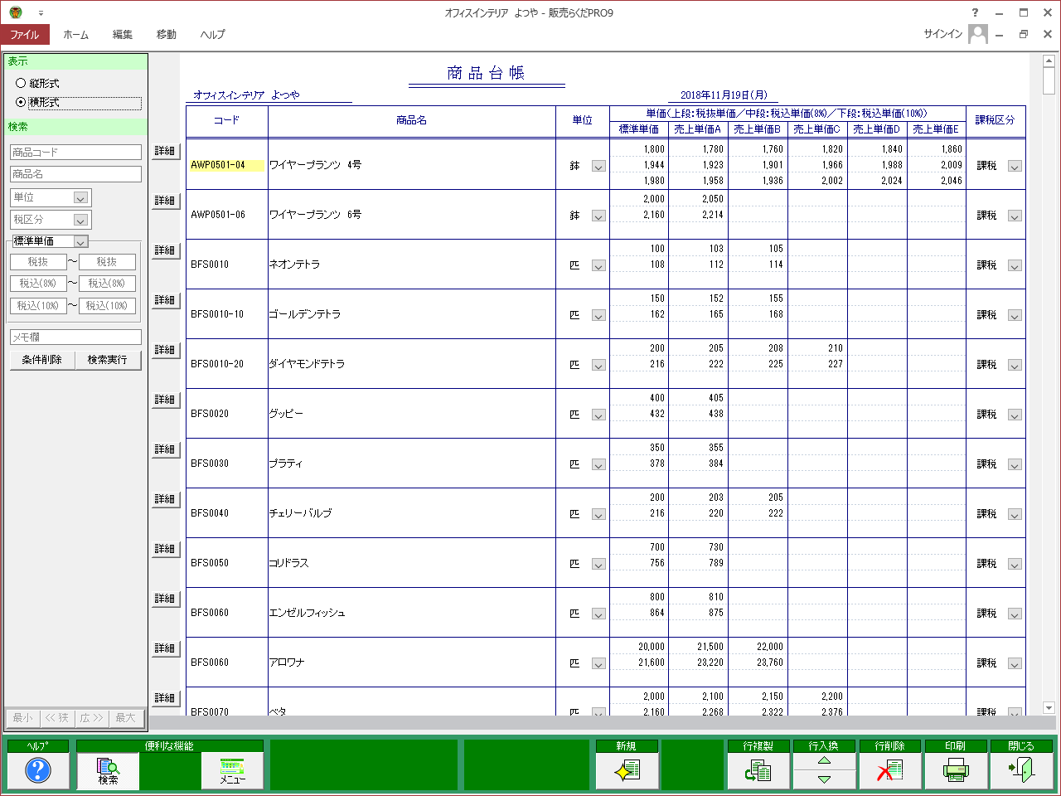1061x796 pixels.
Task: Open 詳細 for AWP0501-04 row
Action: (x=165, y=151)
